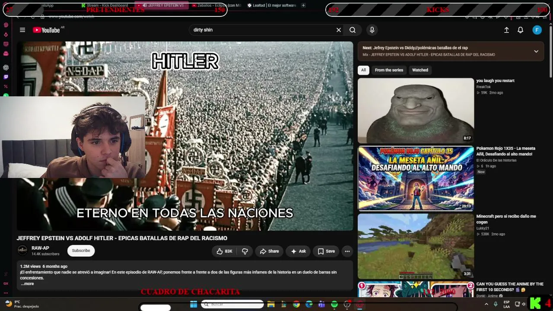Open the weather widget showing 9°C
This screenshot has height=311, width=553.
22,304
